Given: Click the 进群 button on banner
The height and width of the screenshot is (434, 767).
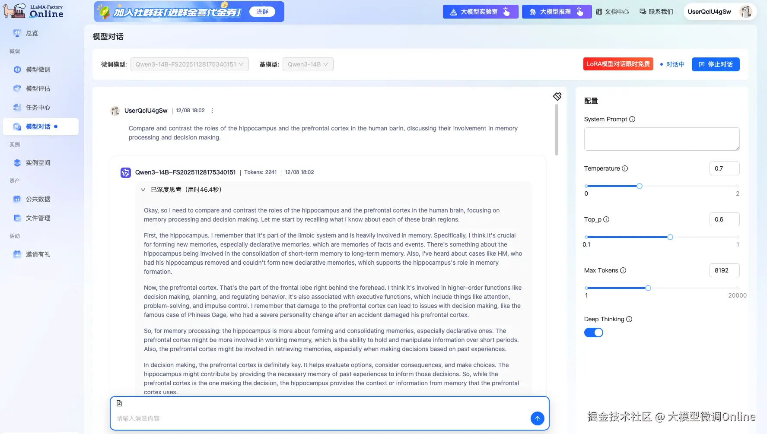Looking at the screenshot, I should click(262, 12).
